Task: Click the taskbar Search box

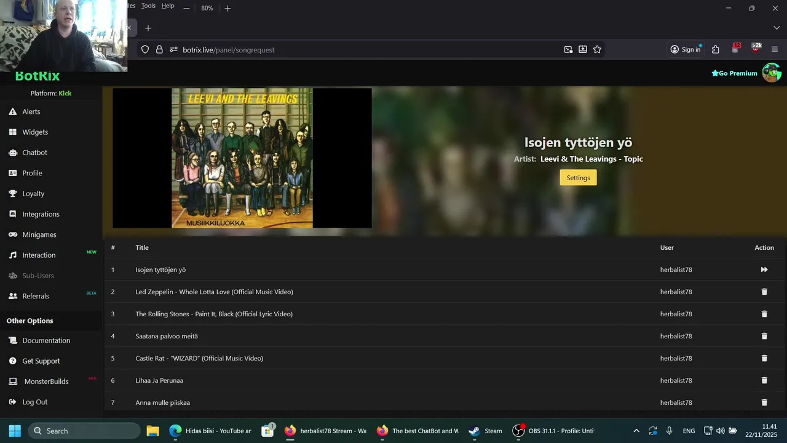Action: pyautogui.click(x=84, y=431)
